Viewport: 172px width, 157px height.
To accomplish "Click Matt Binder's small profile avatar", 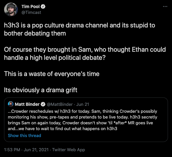I will 11,104.
